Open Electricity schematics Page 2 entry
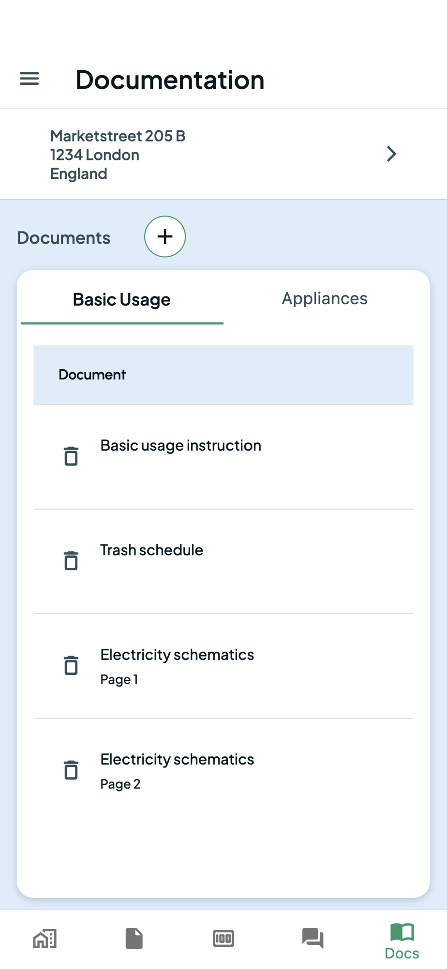 click(177, 760)
